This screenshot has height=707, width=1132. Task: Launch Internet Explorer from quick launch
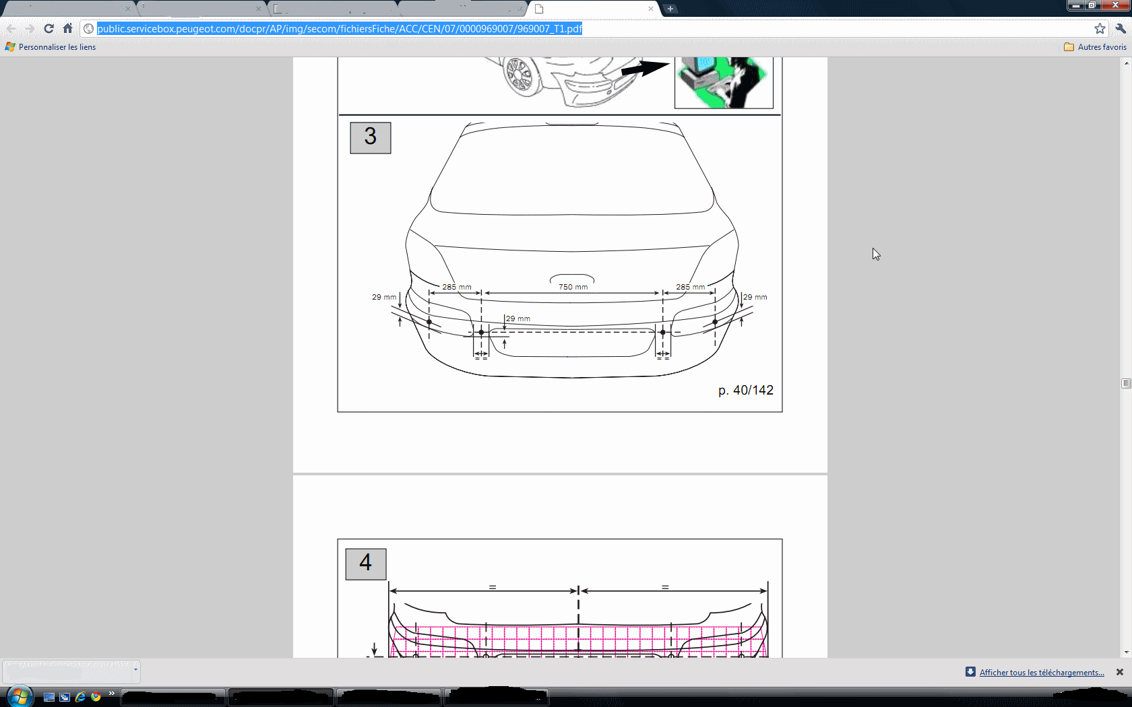[x=80, y=697]
